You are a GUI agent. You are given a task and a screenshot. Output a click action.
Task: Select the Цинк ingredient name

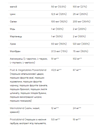[x=13, y=14]
